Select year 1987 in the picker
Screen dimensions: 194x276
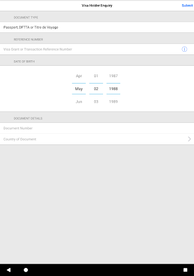coord(113,76)
